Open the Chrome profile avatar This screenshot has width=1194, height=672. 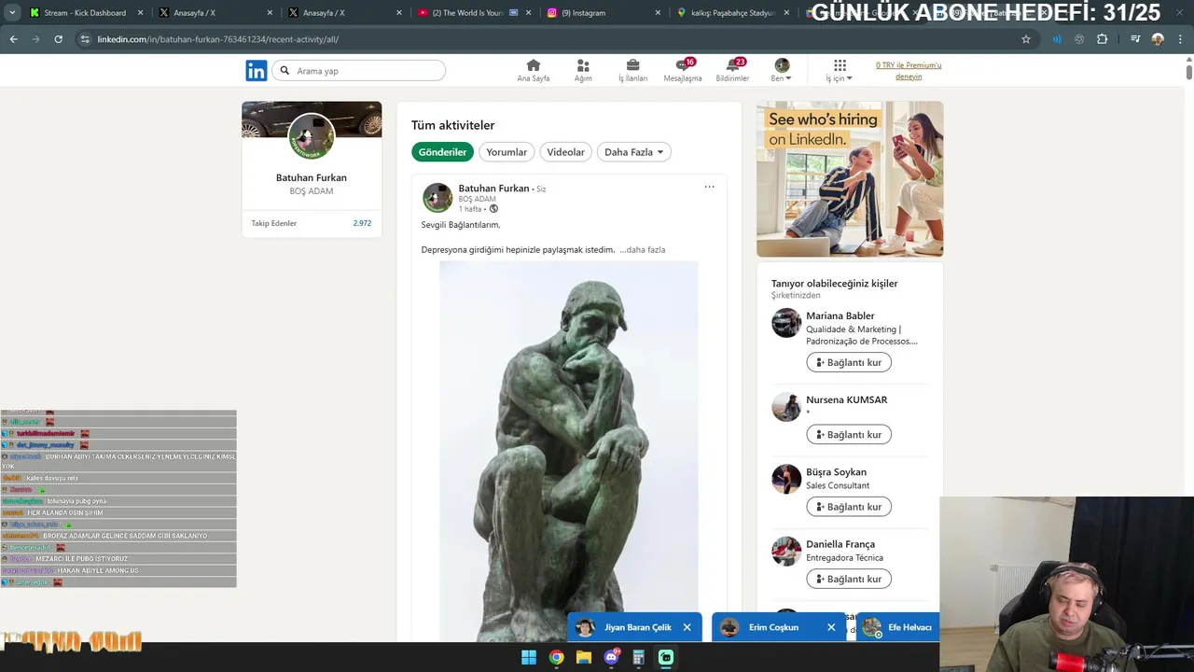[x=1158, y=39]
